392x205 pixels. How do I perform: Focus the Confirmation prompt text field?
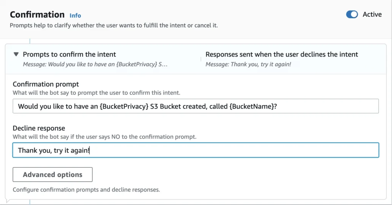pos(196,106)
